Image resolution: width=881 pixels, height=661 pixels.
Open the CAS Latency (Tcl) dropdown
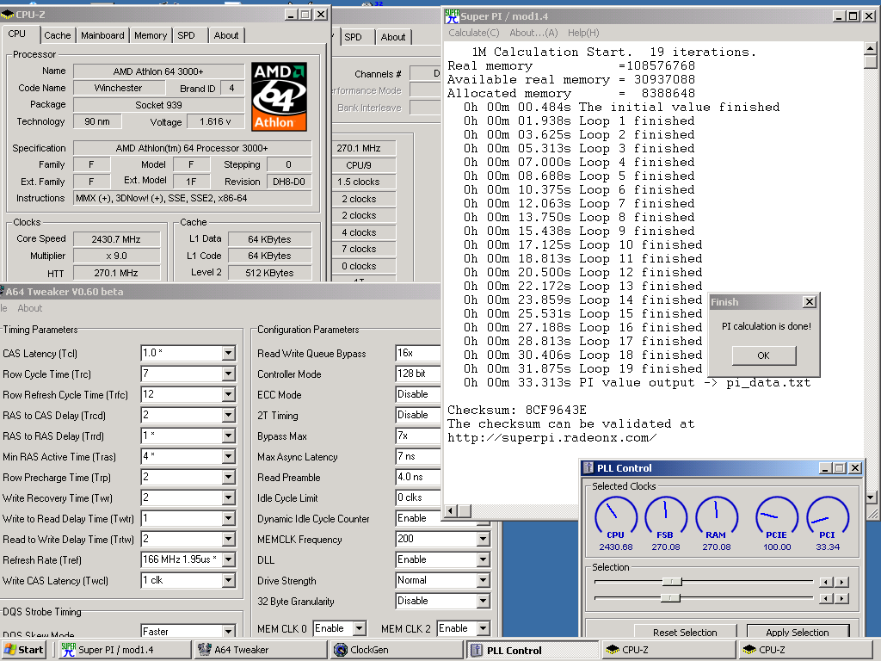[x=228, y=353]
